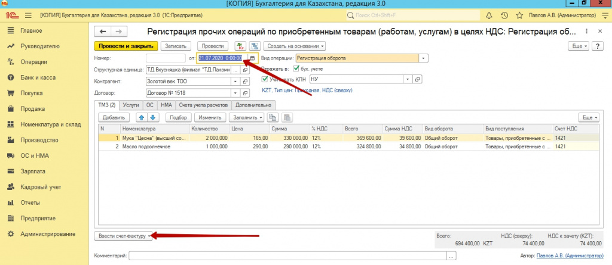The image size is (612, 265).
Task: Expand Договор dropdown arrow
Action: click(235, 93)
